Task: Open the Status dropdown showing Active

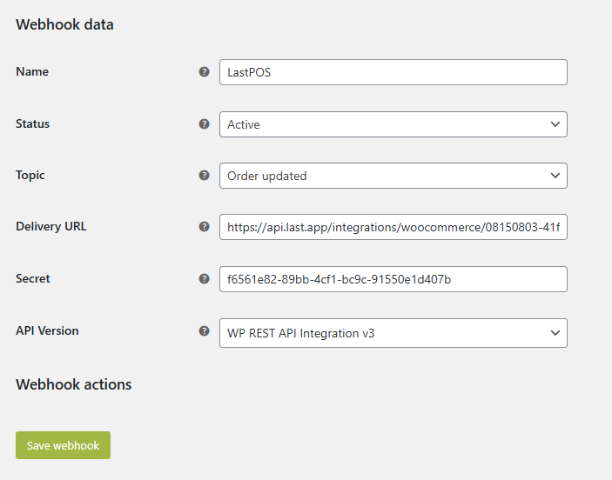Action: (x=393, y=124)
